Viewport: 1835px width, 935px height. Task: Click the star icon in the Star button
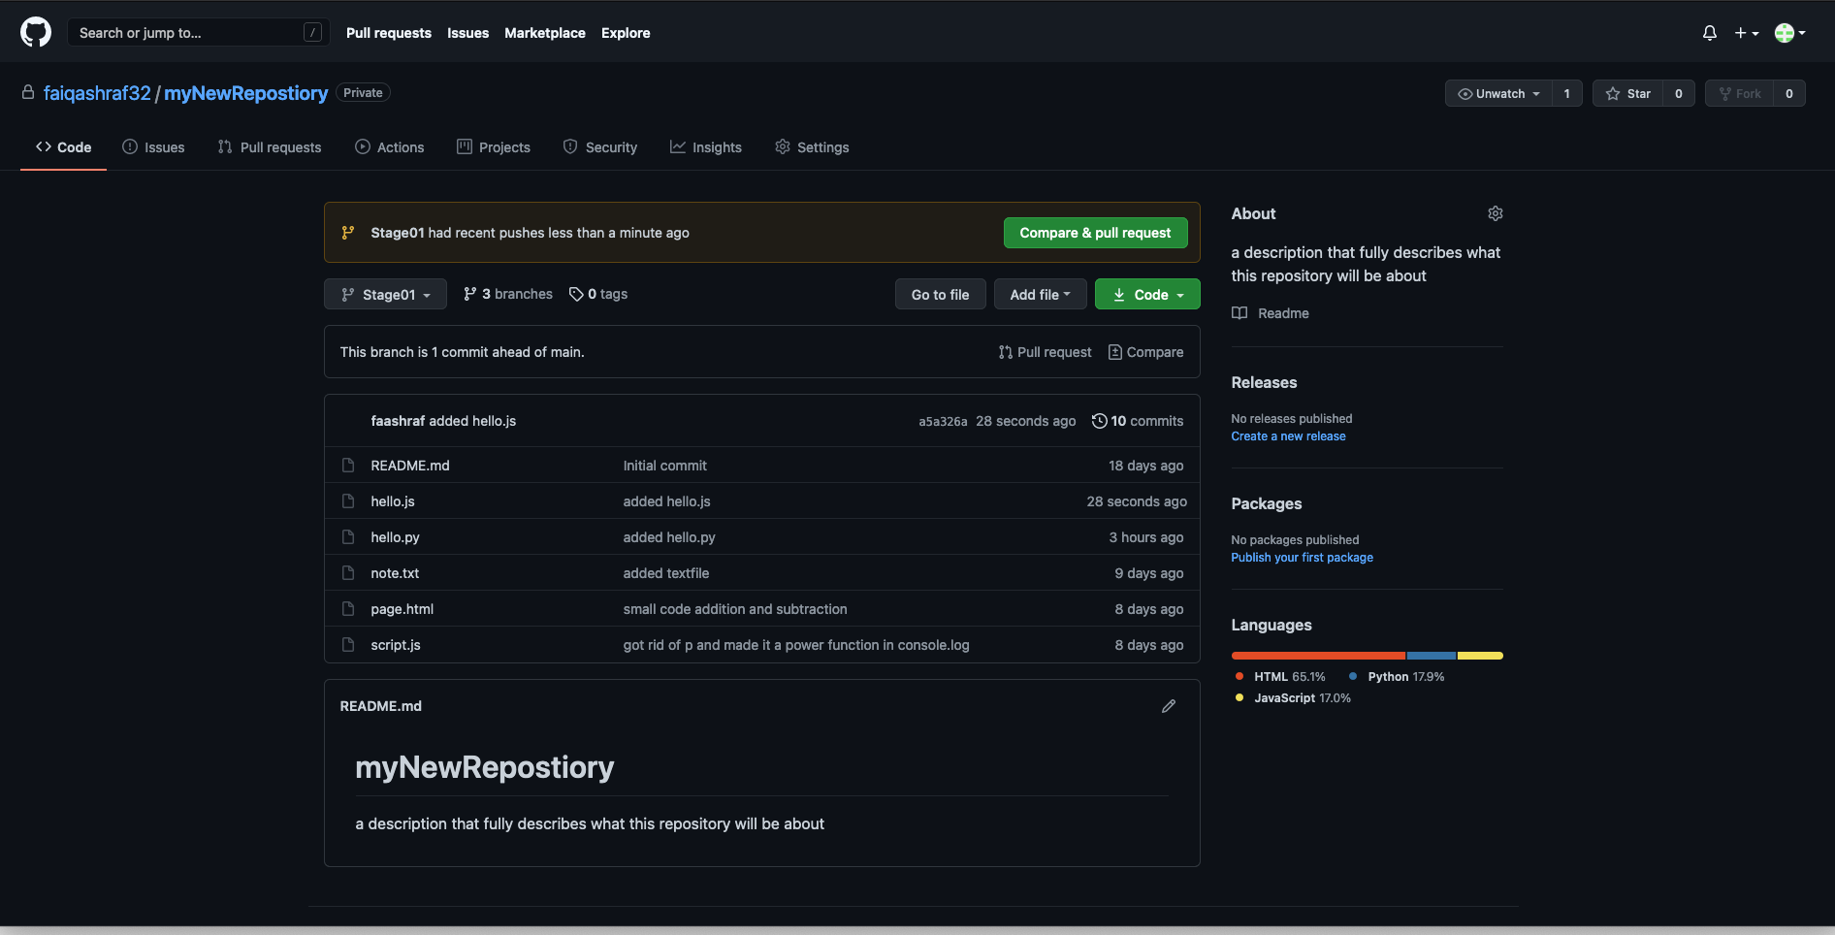click(x=1613, y=94)
